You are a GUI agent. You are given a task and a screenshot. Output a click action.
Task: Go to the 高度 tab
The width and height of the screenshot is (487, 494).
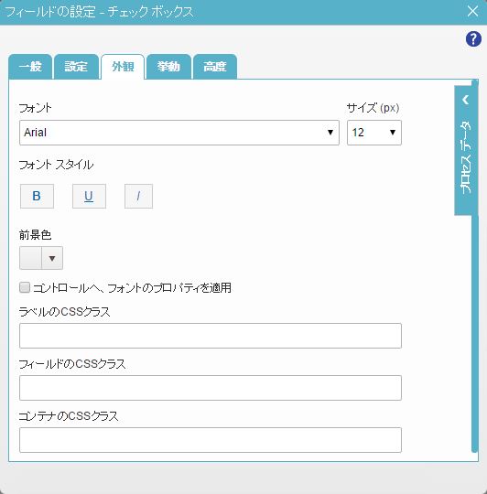214,67
